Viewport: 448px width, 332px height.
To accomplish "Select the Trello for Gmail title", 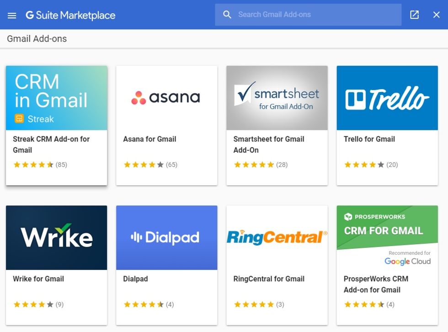I will tap(369, 139).
